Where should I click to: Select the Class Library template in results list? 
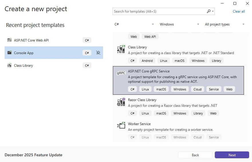click(x=178, y=54)
